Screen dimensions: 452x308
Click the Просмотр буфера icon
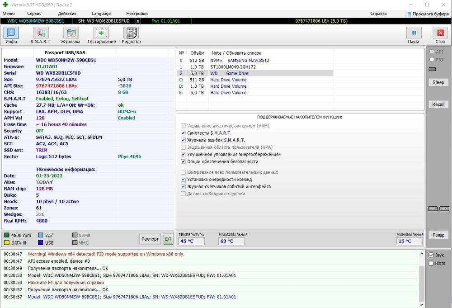[409, 14]
